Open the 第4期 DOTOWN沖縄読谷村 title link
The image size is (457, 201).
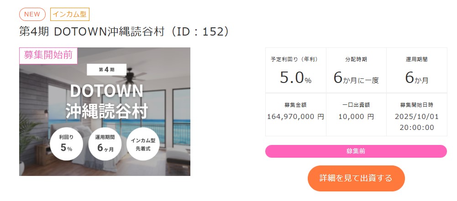124,32
